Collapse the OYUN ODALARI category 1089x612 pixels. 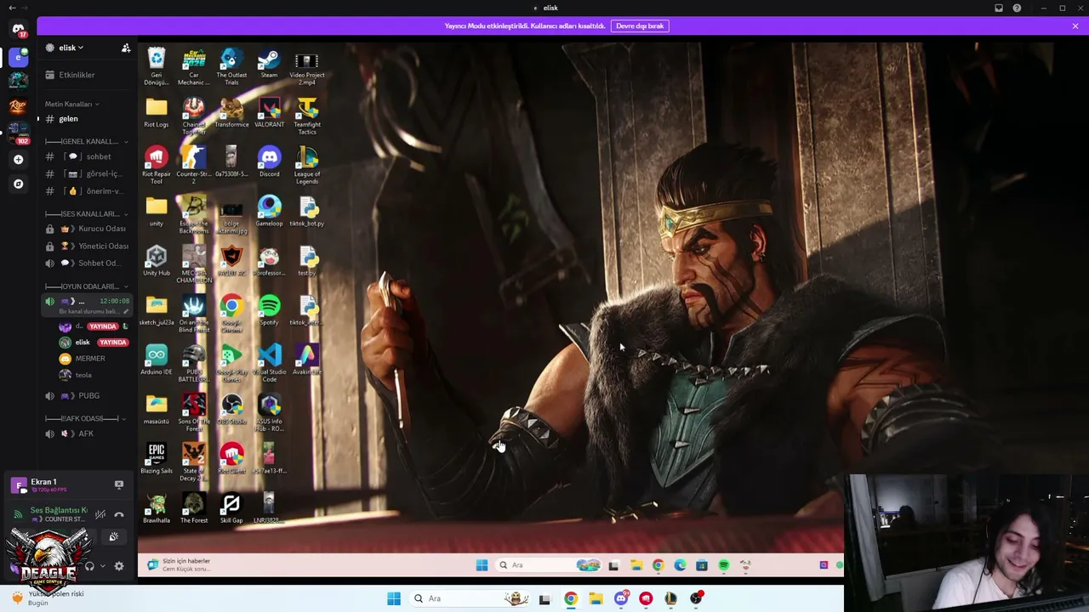(x=87, y=286)
